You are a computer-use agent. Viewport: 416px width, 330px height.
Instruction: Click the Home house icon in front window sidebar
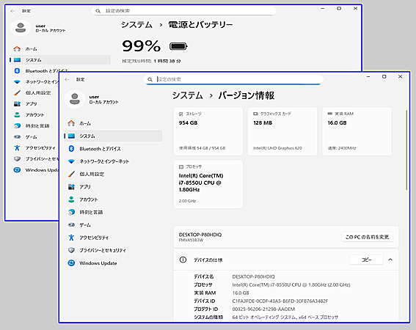coord(71,123)
